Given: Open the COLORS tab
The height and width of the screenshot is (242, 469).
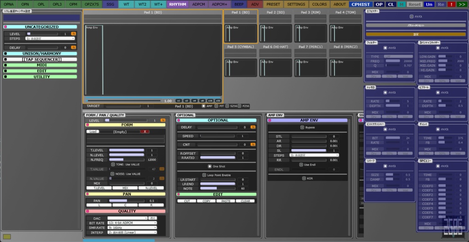Looking at the screenshot, I should [x=319, y=4].
